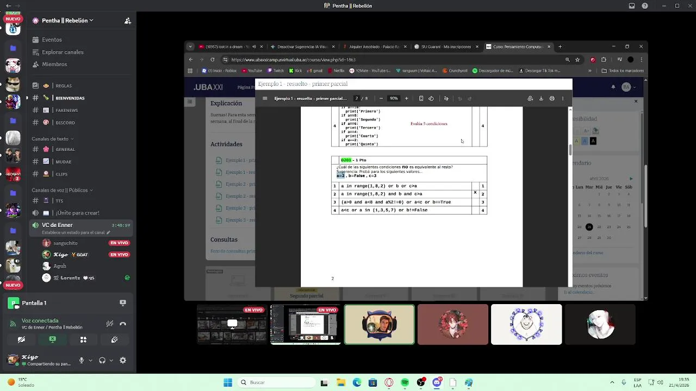Open the YouTube bookmark in browser
Viewport: 696px width, 391px height.
pyautogui.click(x=252, y=71)
